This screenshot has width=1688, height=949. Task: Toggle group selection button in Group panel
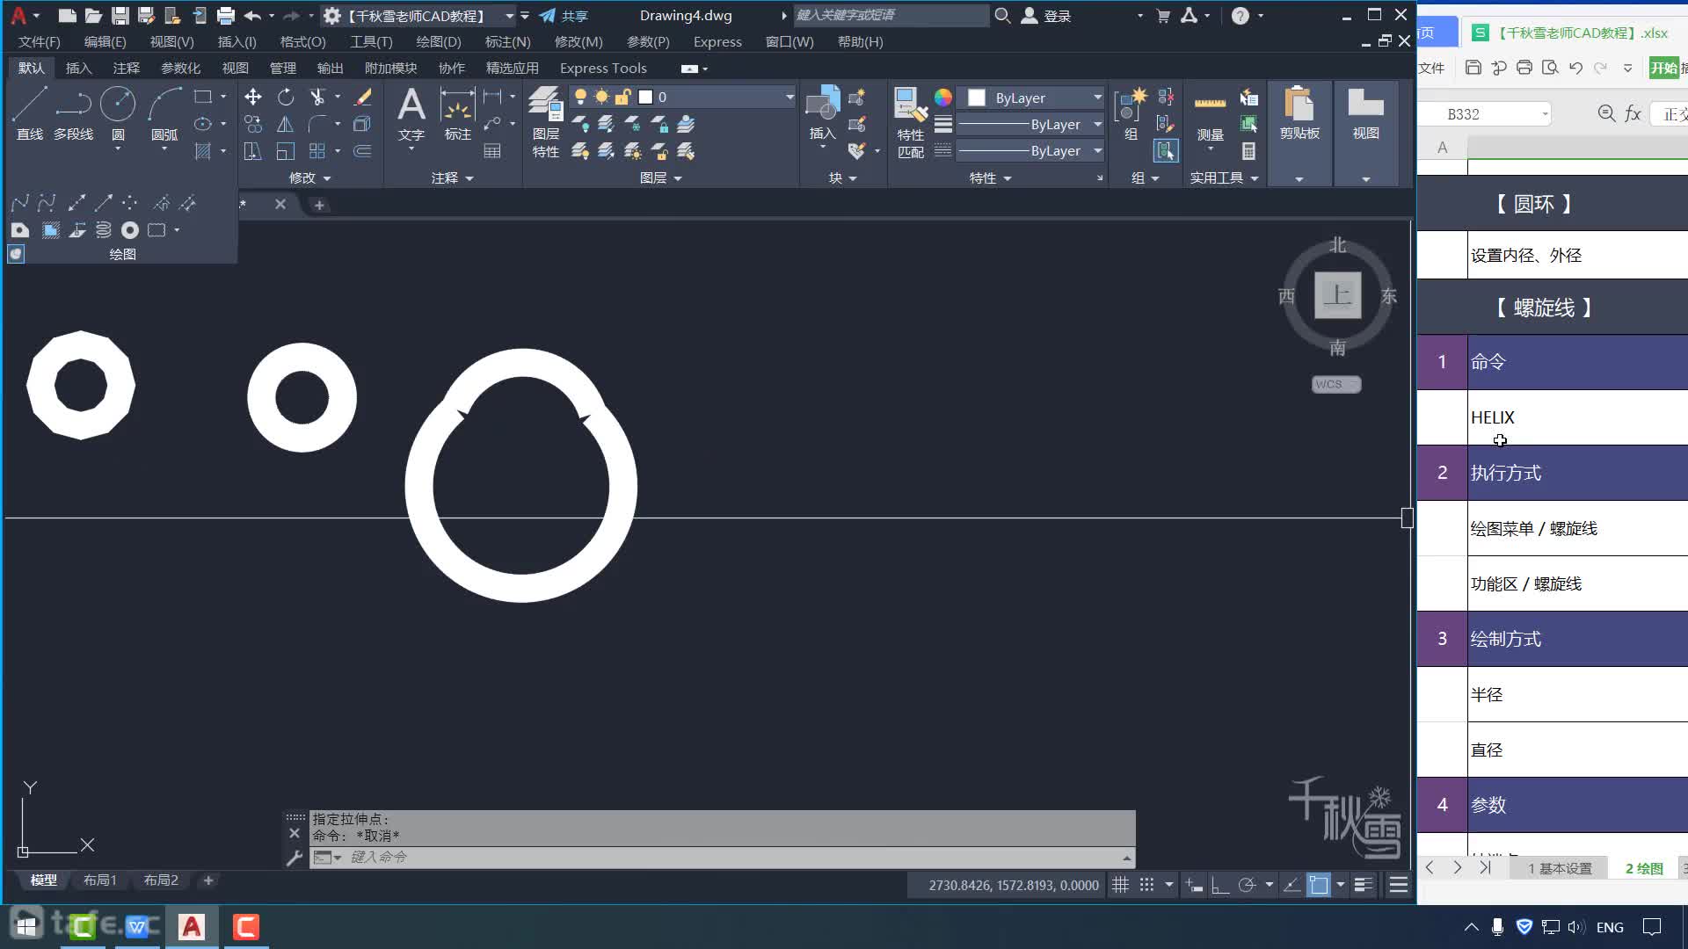pyautogui.click(x=1166, y=151)
